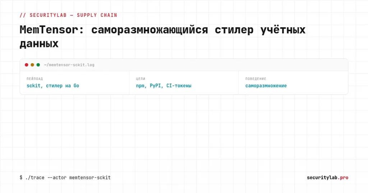
Task: Open the securitylab.pro link
Action: coord(327,178)
